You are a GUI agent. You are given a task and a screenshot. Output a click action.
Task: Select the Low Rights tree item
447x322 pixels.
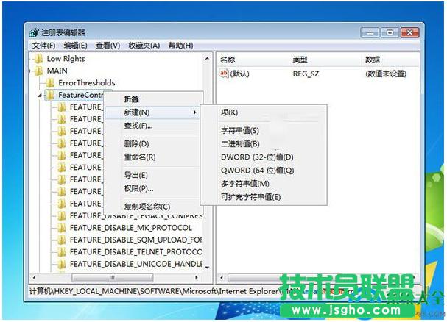[x=66, y=59]
